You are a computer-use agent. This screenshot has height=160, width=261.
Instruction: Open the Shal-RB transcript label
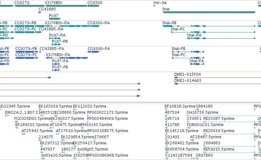(x=169, y=23)
